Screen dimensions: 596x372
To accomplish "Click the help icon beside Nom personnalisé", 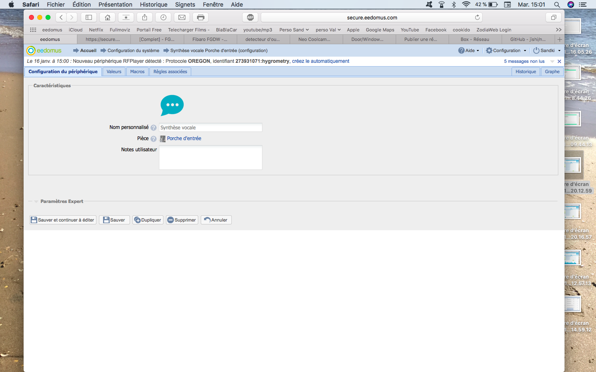I will pyautogui.click(x=154, y=128).
